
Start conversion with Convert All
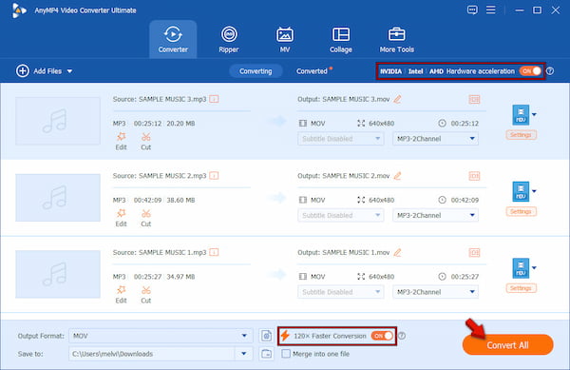[x=508, y=345]
